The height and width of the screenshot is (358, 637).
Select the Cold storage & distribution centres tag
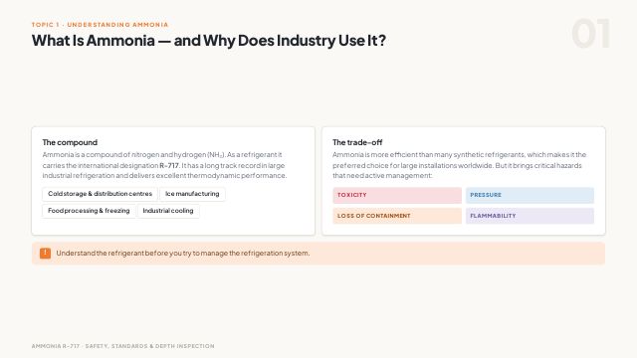tap(100, 194)
